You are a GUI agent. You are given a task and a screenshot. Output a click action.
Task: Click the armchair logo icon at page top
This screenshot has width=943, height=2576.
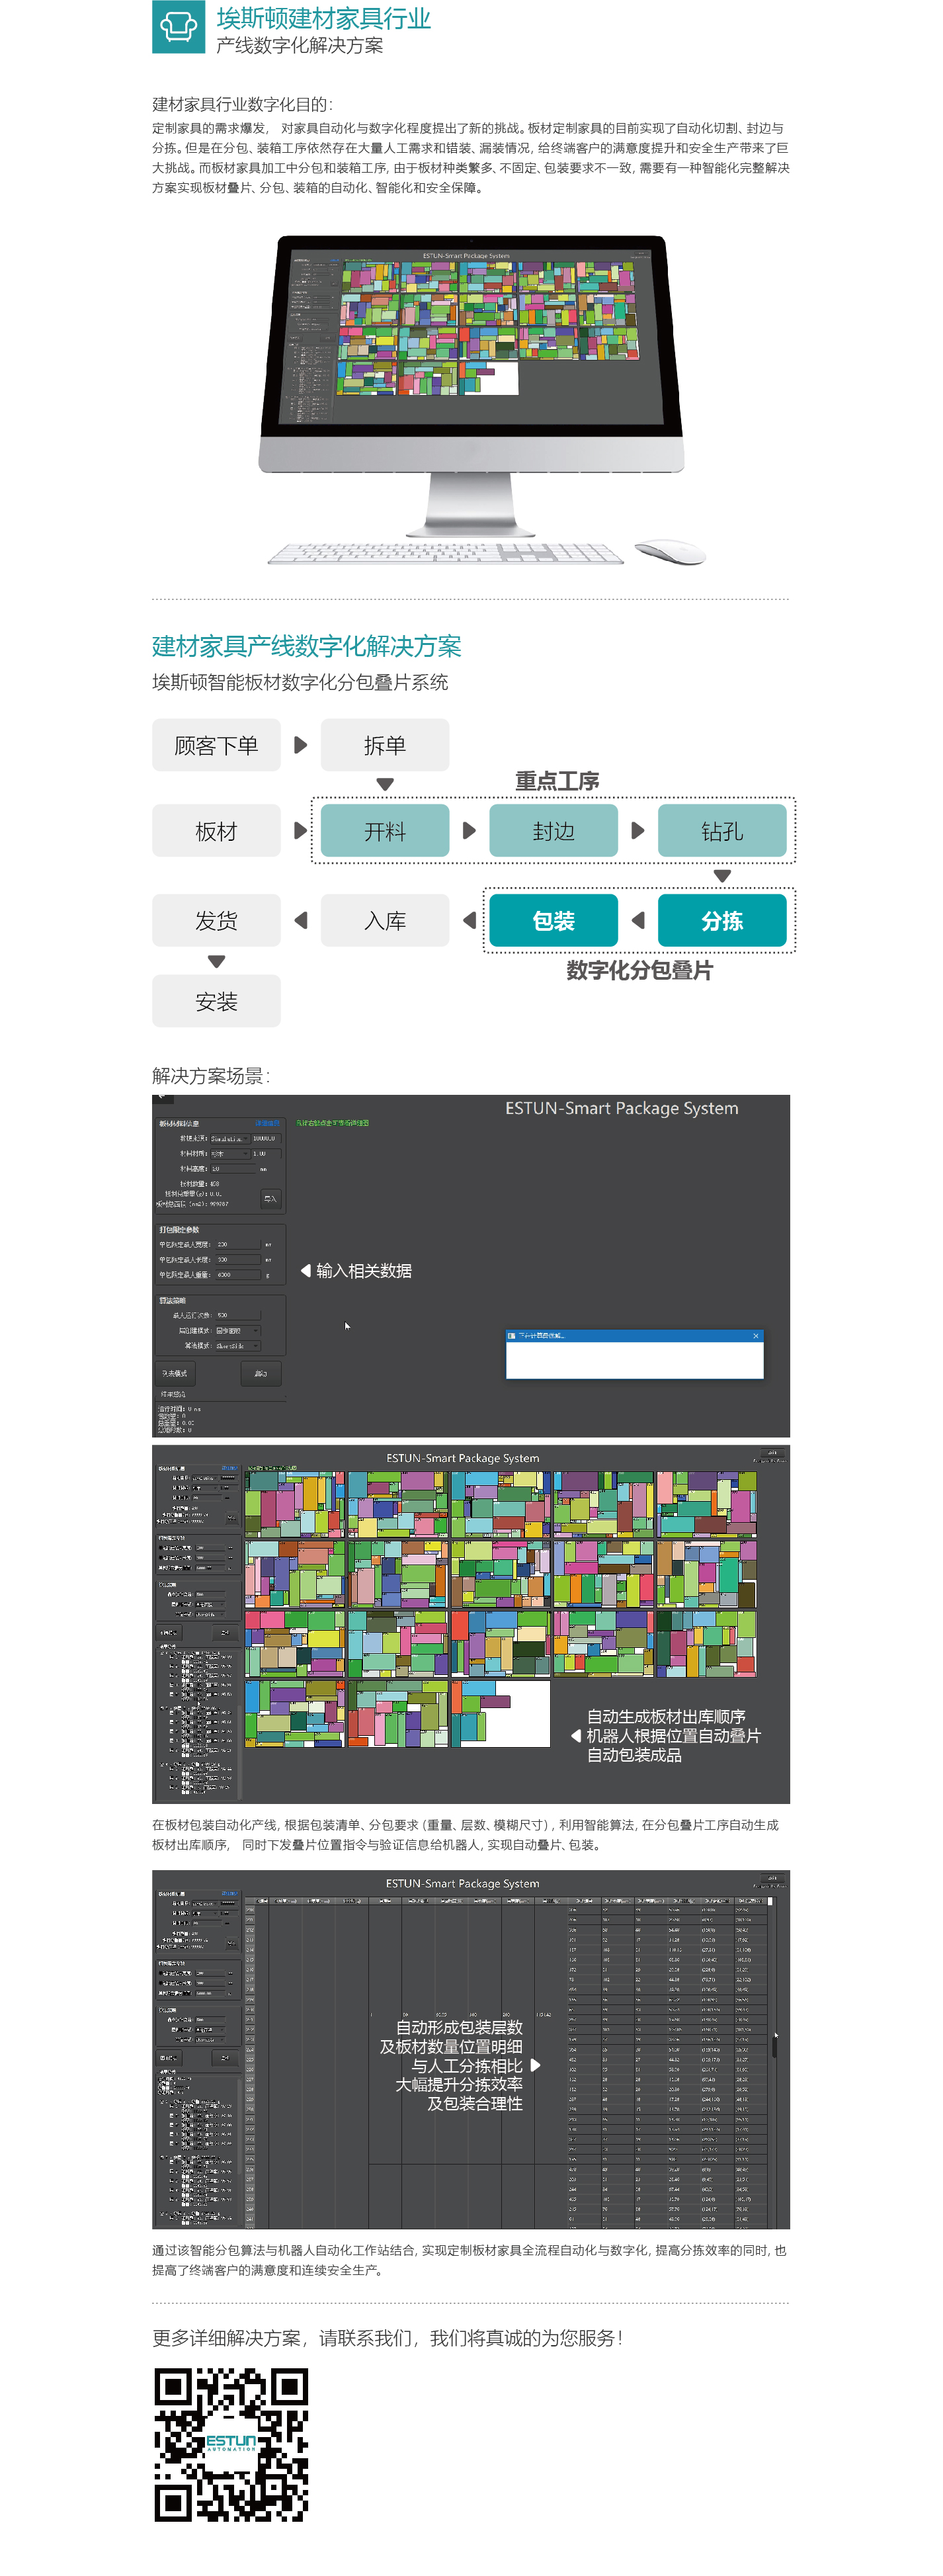(x=178, y=26)
